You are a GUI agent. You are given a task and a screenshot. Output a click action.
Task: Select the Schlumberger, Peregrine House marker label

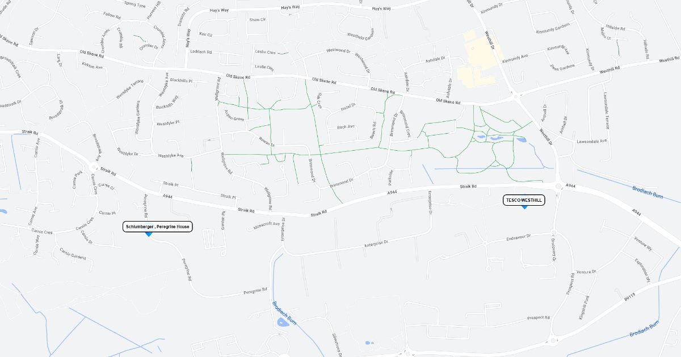[x=157, y=227]
